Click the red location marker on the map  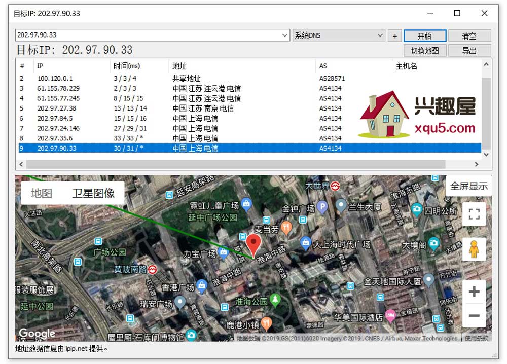click(x=253, y=246)
